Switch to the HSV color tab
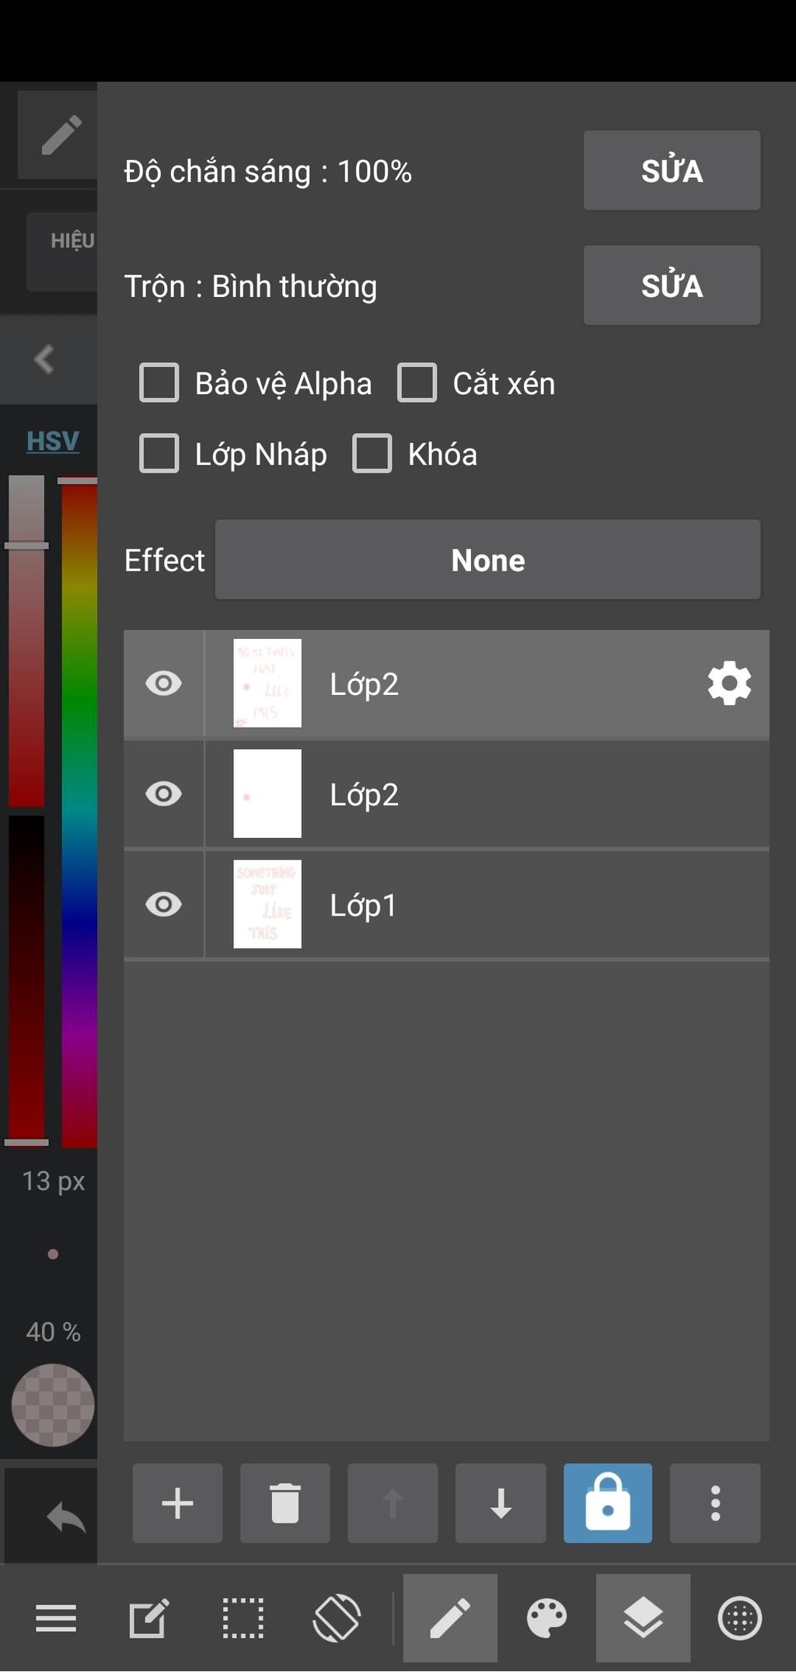This screenshot has height=1672, width=796. (53, 441)
